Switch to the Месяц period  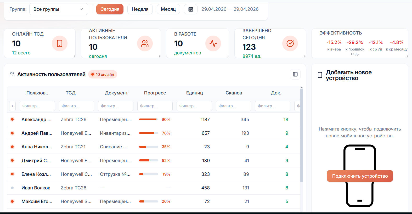(x=168, y=9)
